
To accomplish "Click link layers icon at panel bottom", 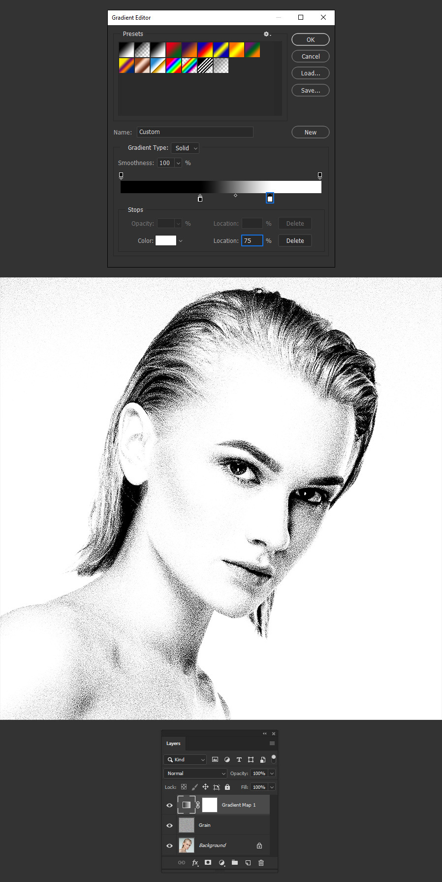I will tap(182, 862).
